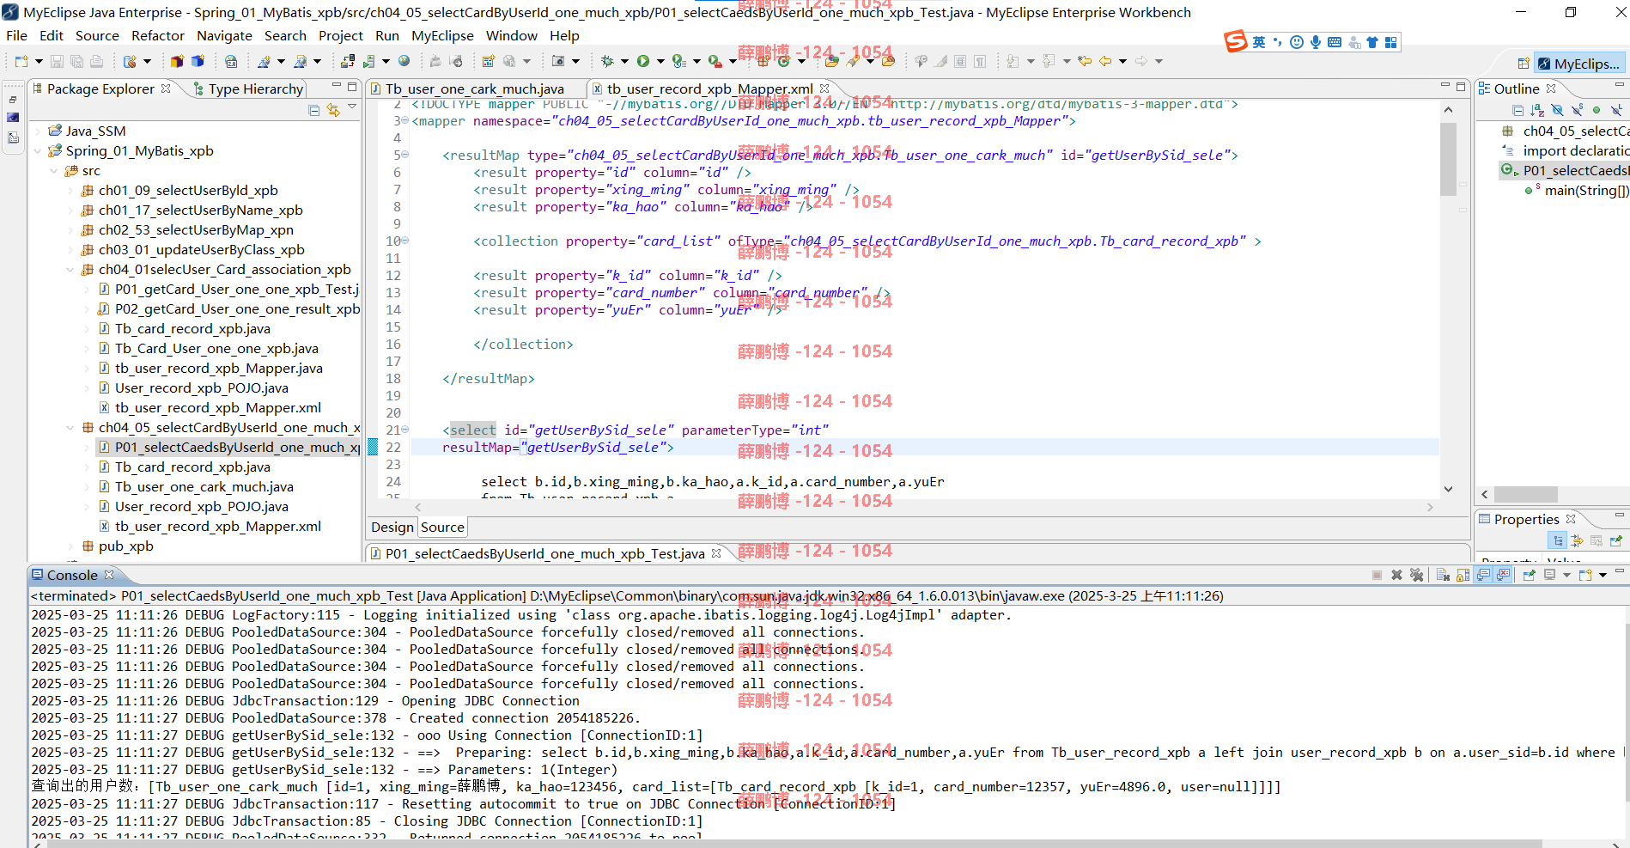1630x848 pixels.
Task: Collapse ch04_05_selectCardByUserId_one_much package
Action: [x=70, y=428]
